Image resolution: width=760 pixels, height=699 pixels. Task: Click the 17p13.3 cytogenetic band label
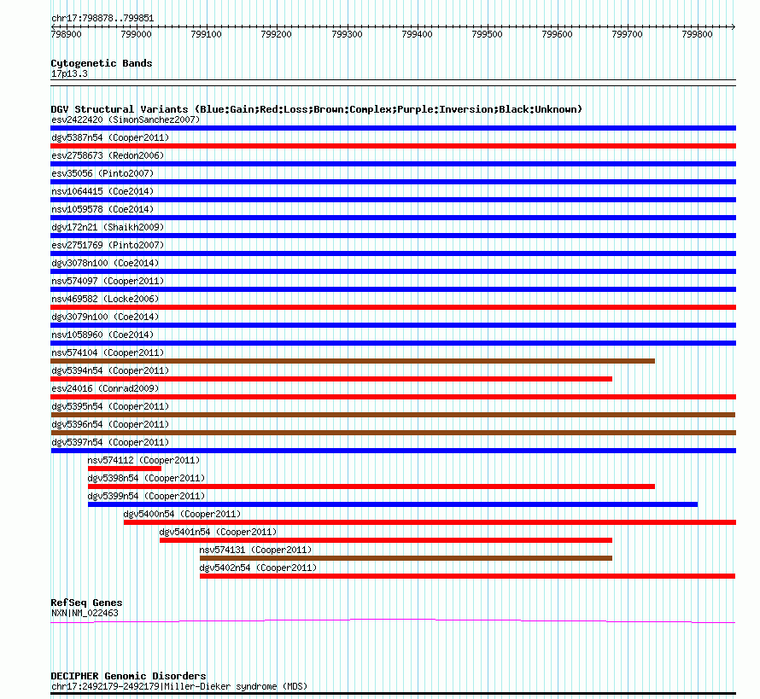pyautogui.click(x=69, y=73)
